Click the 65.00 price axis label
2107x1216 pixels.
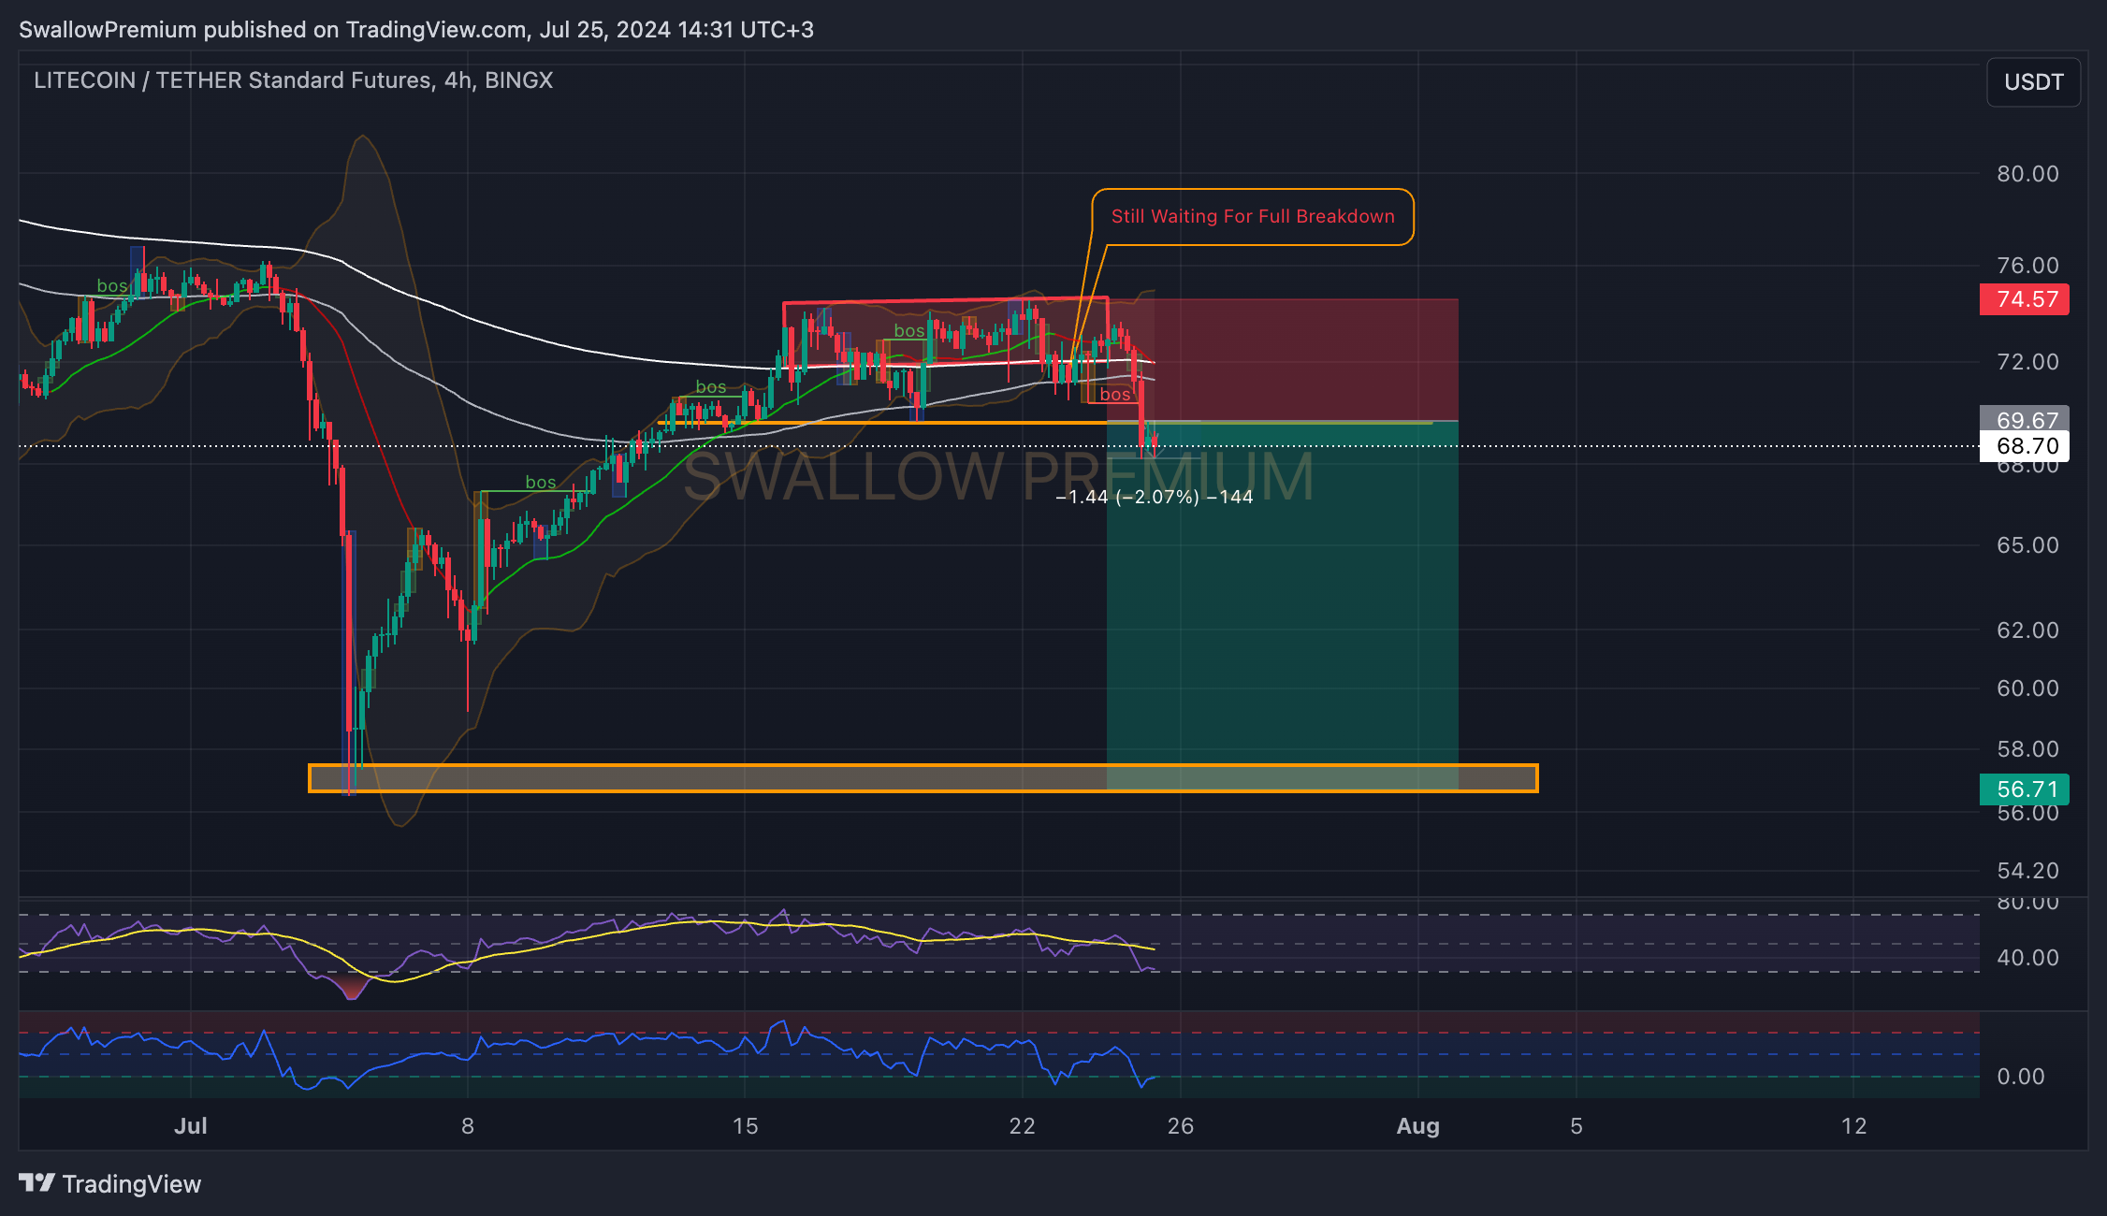pyautogui.click(x=2027, y=545)
